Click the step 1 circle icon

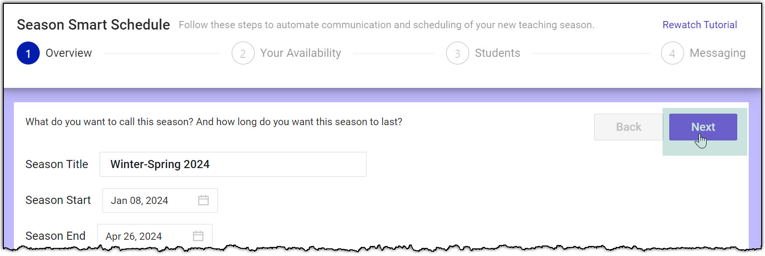pos(28,53)
